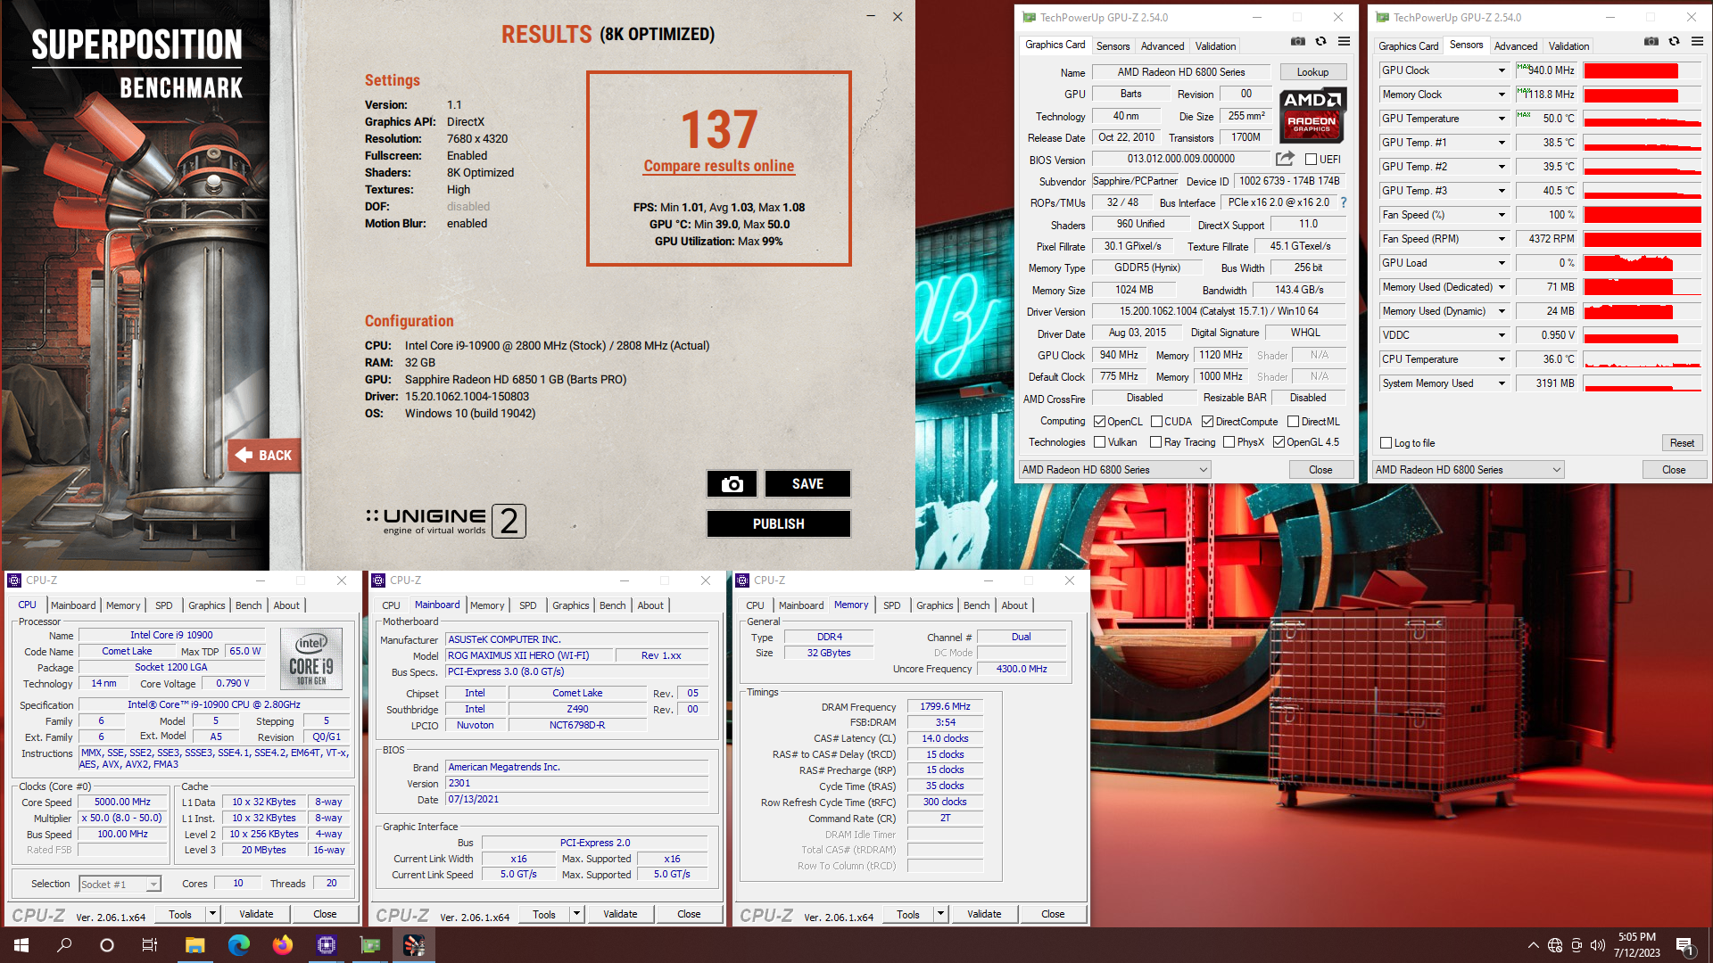Expand the Fan Speed (RPM) sensor dropdown
The image size is (1713, 963).
(1502, 239)
